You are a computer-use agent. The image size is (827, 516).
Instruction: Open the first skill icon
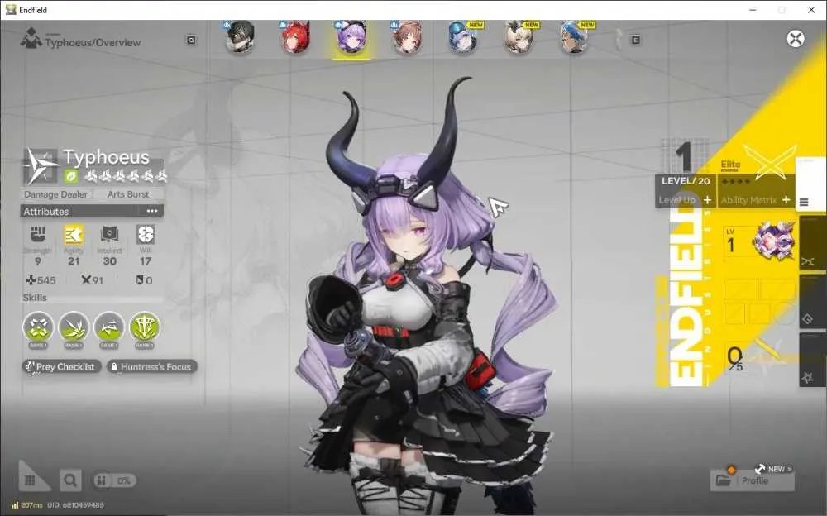tap(38, 327)
